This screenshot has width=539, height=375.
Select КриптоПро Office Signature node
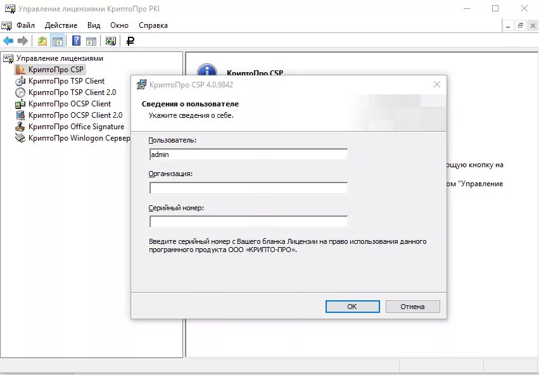[76, 127]
